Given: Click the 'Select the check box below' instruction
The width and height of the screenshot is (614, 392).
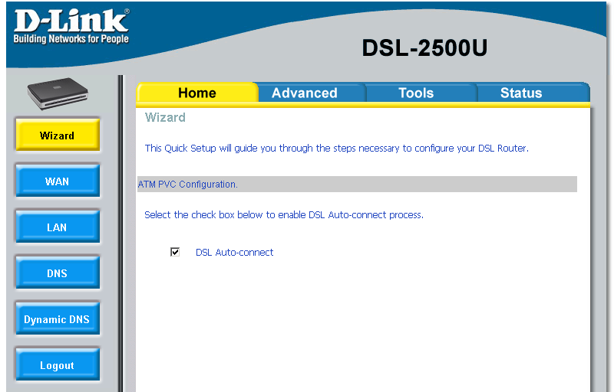Looking at the screenshot, I should [x=284, y=214].
